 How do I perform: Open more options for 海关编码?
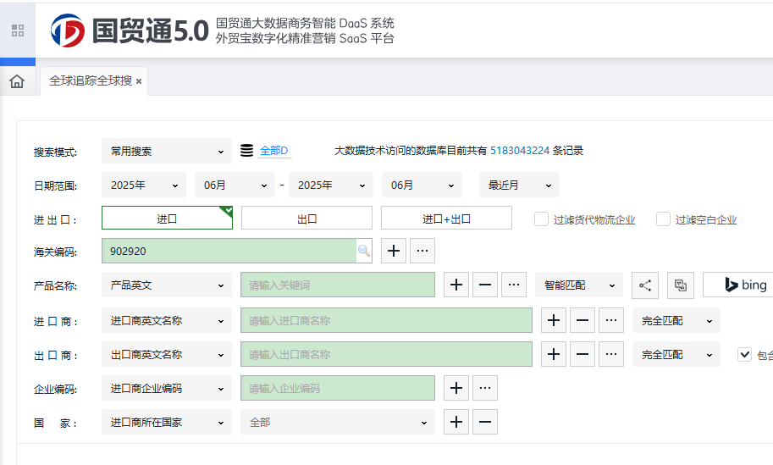[422, 251]
